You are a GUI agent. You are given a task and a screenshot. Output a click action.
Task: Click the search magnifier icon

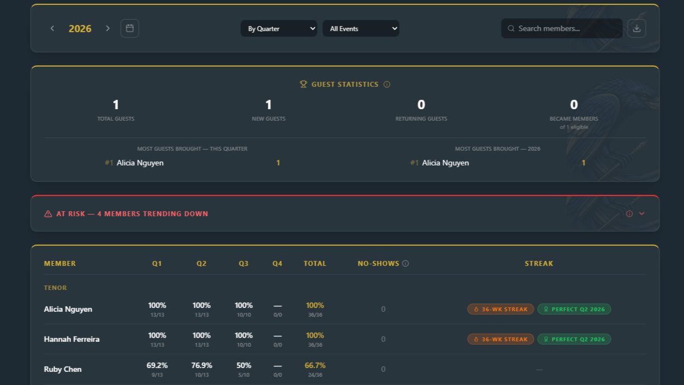[511, 28]
